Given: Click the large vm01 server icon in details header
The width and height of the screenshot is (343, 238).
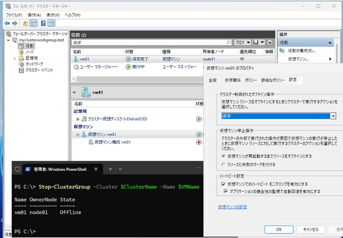Looking at the screenshot, I should [x=86, y=92].
